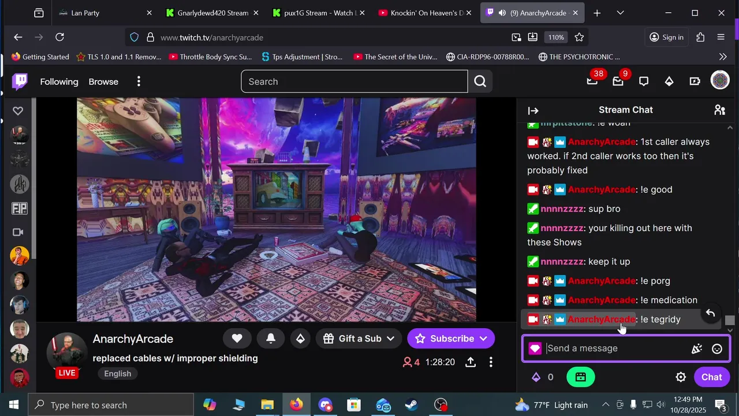
Task: Click reply arrow on tegridy message
Action: [x=710, y=313]
